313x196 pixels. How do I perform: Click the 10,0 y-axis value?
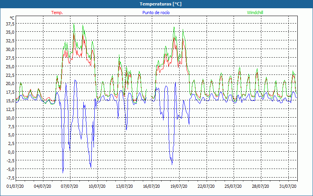click(x=10, y=118)
